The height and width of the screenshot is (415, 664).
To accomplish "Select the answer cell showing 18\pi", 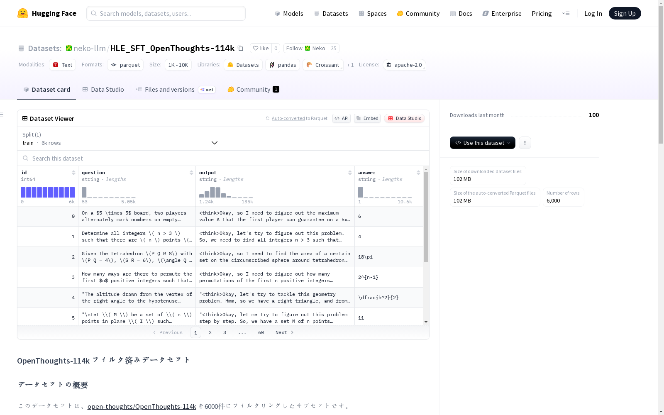I will (x=389, y=257).
